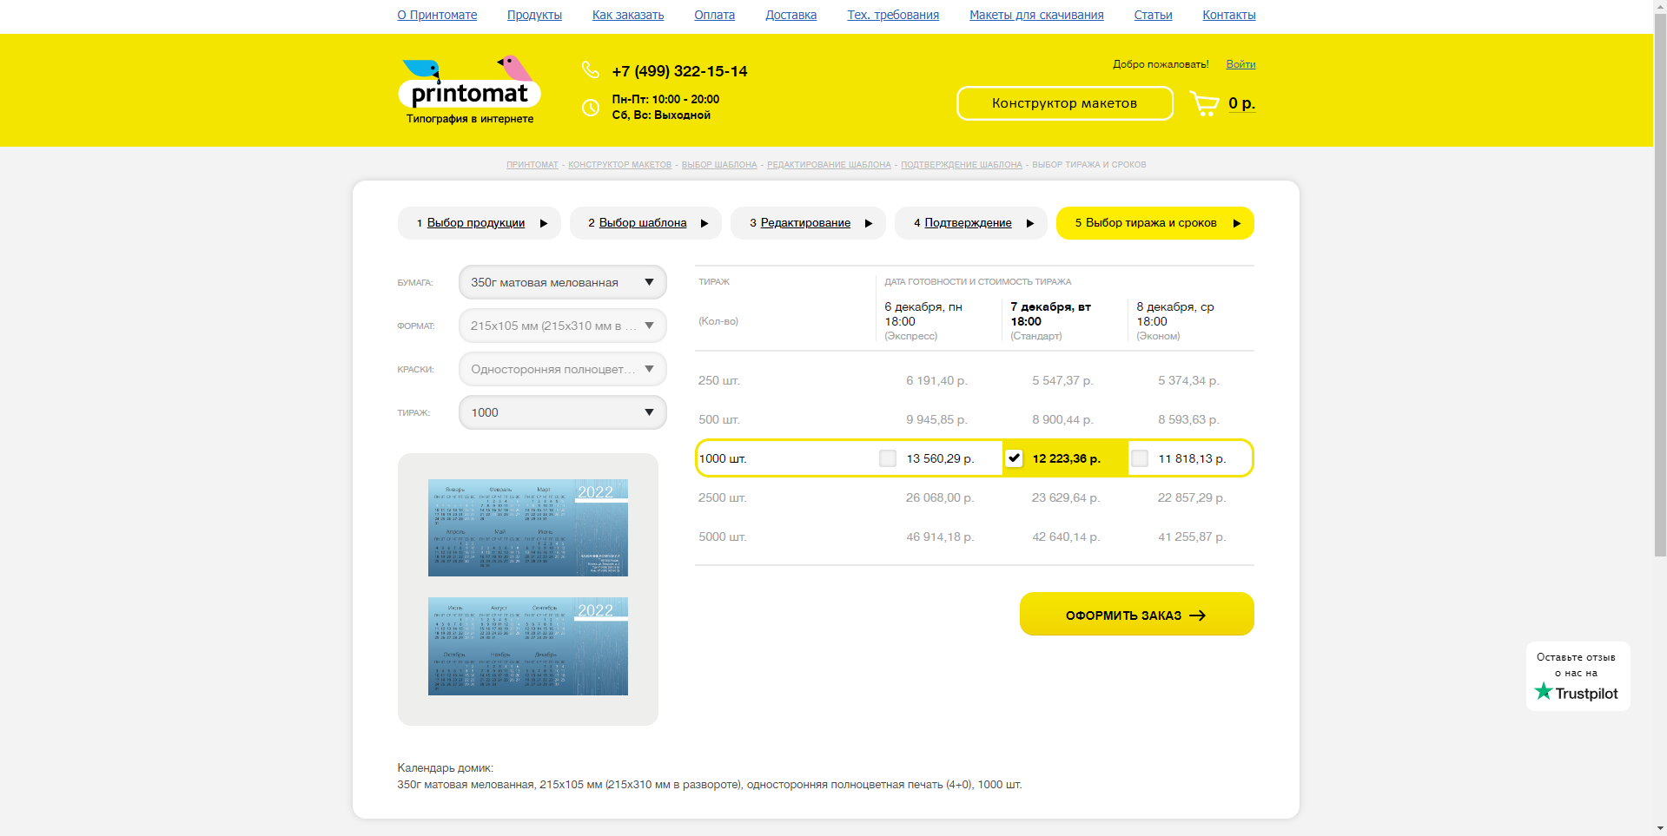Click arrow on 'Подтверждение' step

[1030, 223]
